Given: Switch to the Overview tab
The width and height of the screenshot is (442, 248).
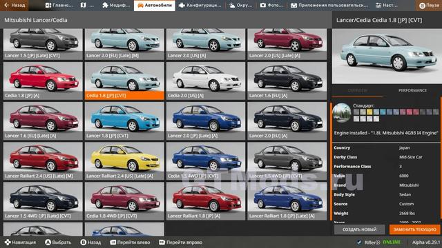Looking at the screenshot, I should tap(358, 90).
